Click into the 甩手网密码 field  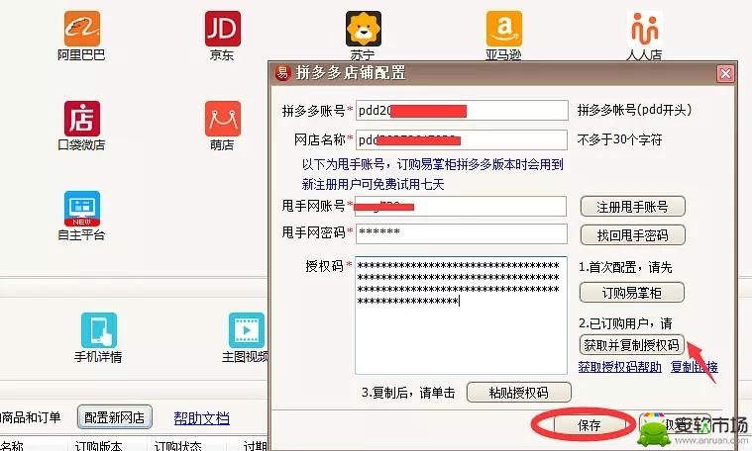point(462,233)
